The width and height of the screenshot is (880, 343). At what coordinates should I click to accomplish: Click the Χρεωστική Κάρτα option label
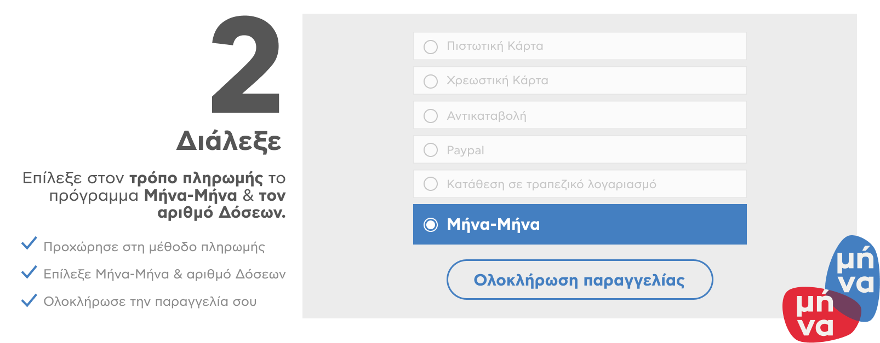[497, 80]
